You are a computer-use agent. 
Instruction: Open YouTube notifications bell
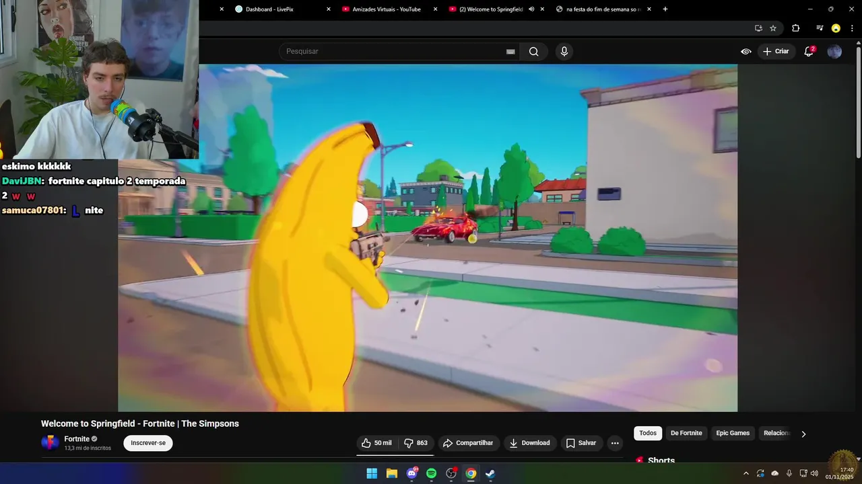click(x=809, y=52)
